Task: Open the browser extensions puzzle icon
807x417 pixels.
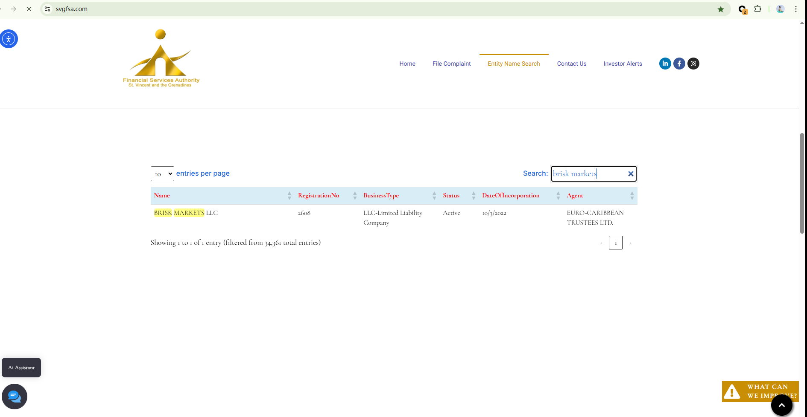Action: coord(757,9)
